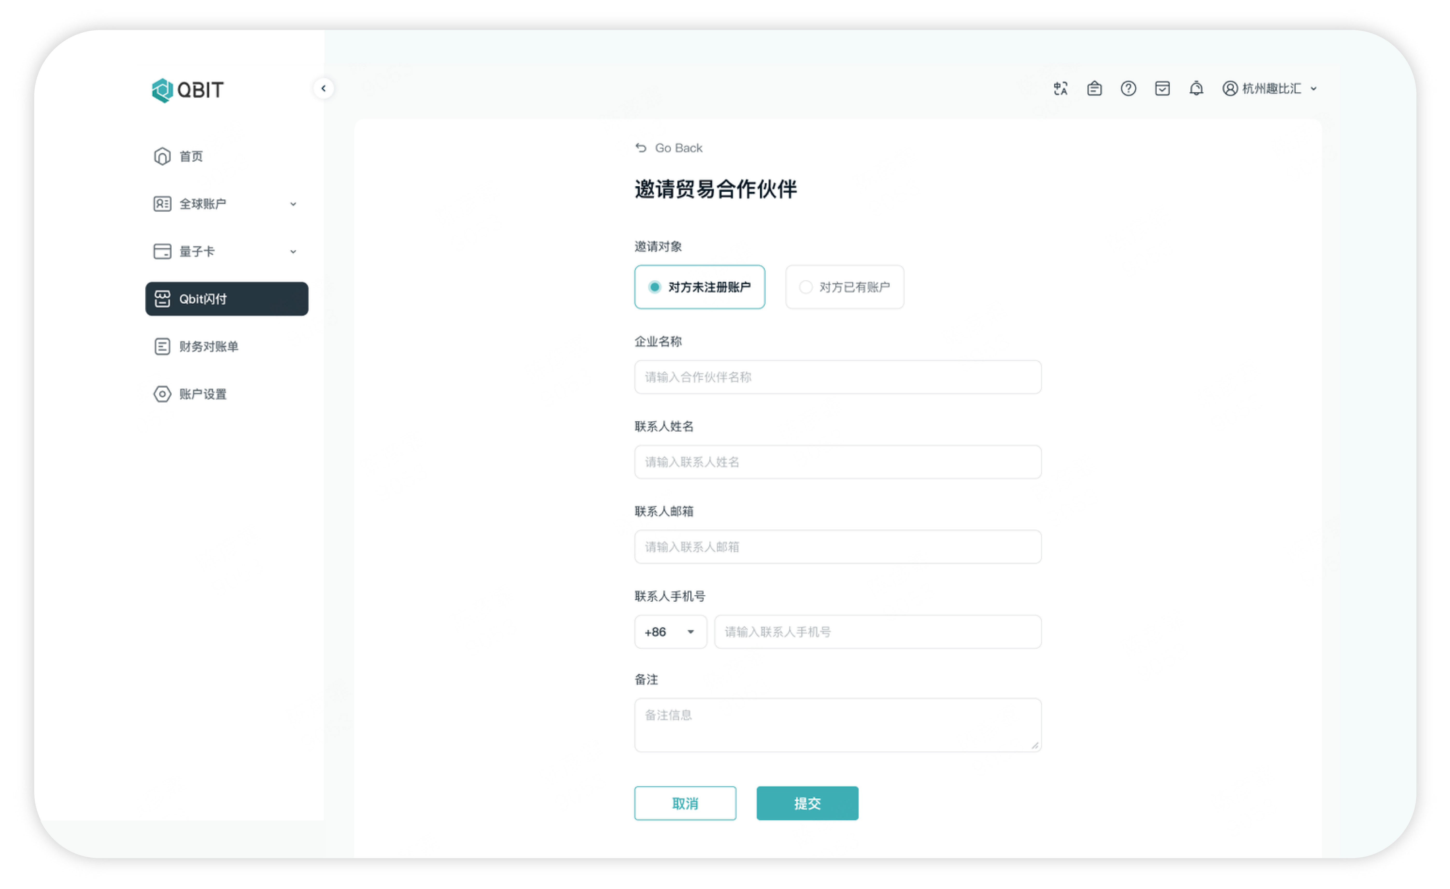Open the 杭州趣比汇 account dropdown
1450x889 pixels.
click(1270, 88)
